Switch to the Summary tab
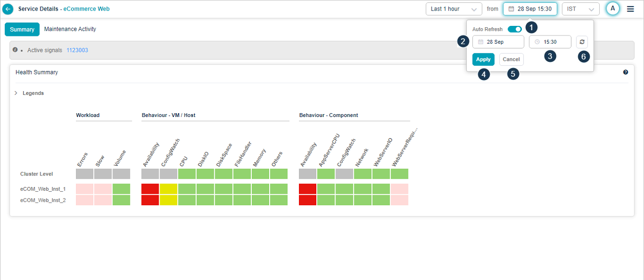Screen dimensions: 644x280 point(22,29)
